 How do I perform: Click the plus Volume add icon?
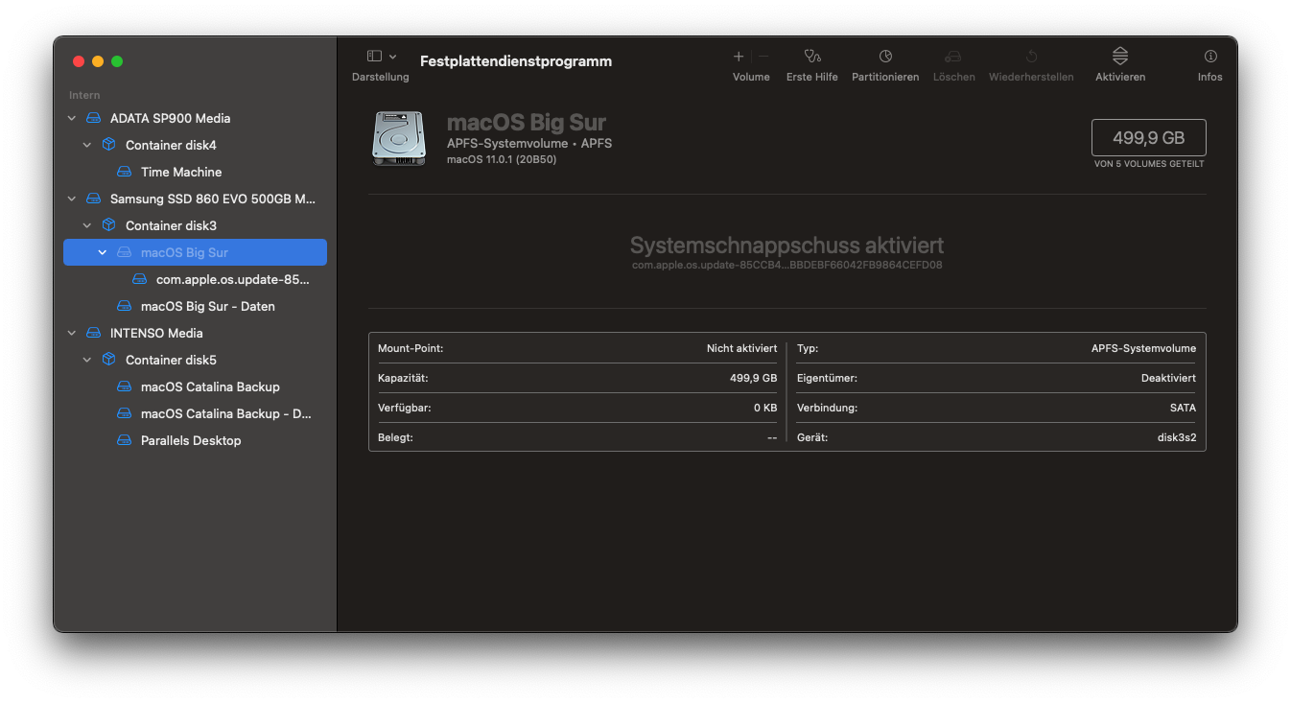pyautogui.click(x=739, y=57)
